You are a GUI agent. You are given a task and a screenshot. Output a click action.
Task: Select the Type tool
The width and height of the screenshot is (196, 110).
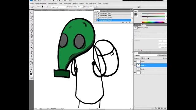pos(31,53)
